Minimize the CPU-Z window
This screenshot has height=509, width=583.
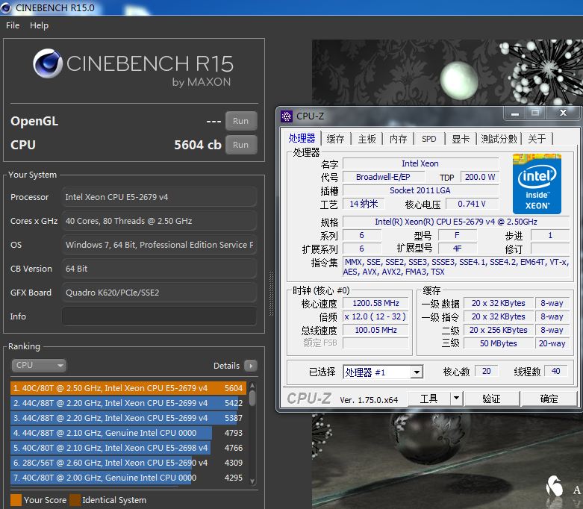click(x=515, y=113)
